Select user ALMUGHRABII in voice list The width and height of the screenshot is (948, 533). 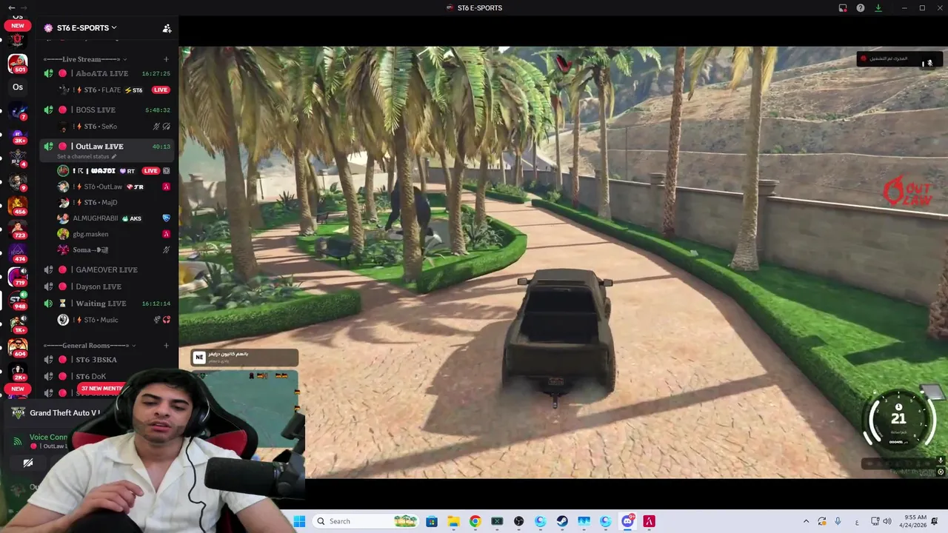(115, 218)
